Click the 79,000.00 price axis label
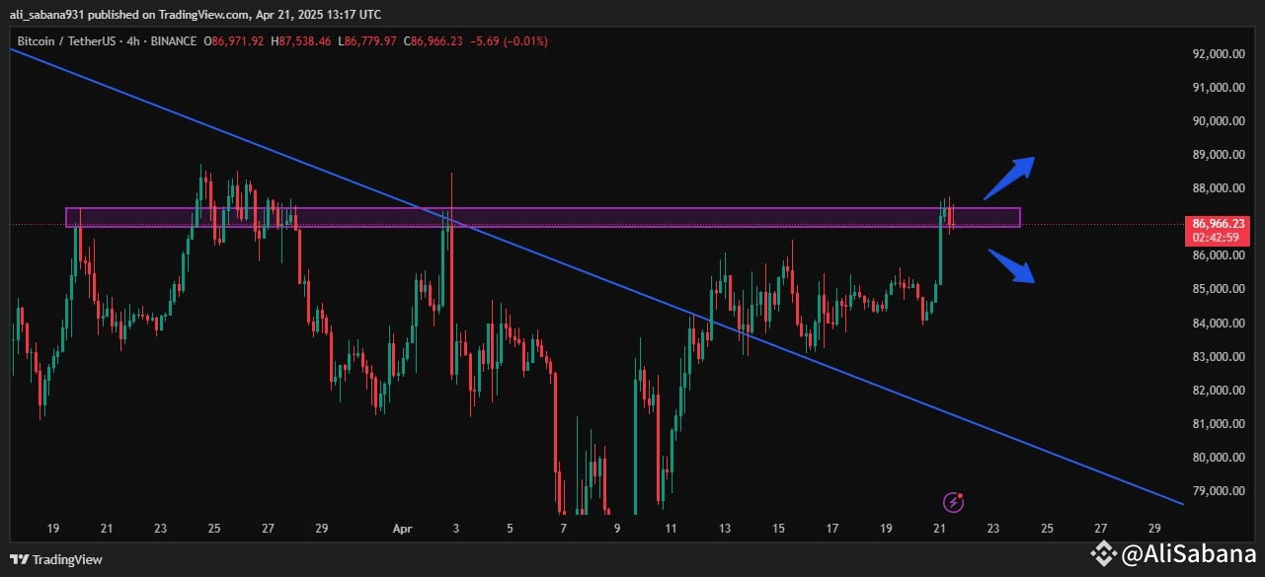The height and width of the screenshot is (577, 1265). pos(1218,491)
